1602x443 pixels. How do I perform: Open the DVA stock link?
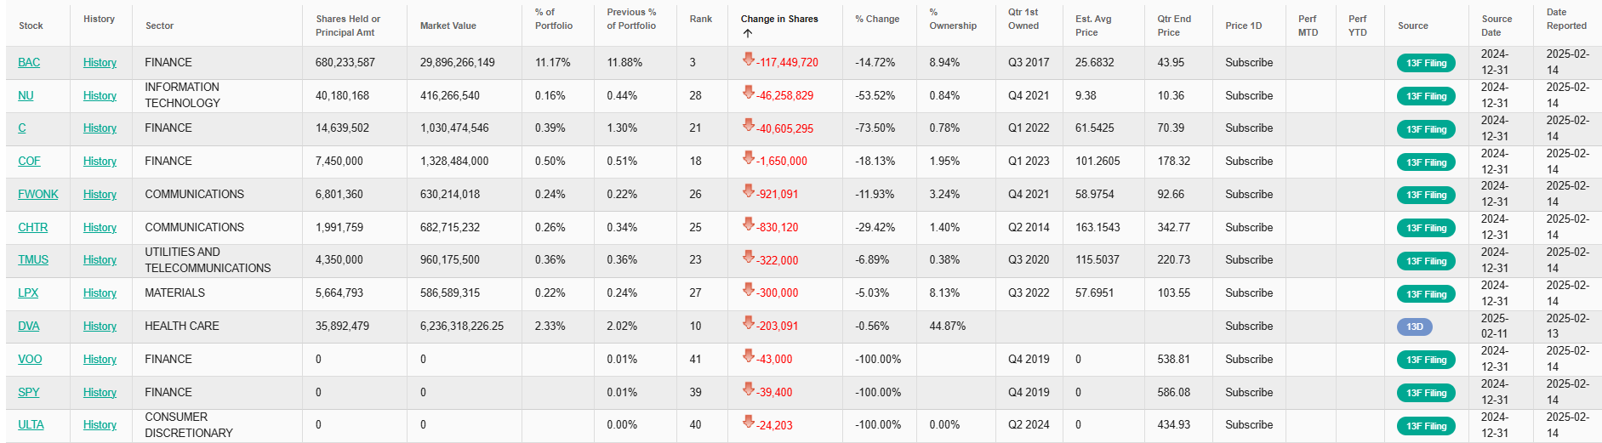[29, 326]
